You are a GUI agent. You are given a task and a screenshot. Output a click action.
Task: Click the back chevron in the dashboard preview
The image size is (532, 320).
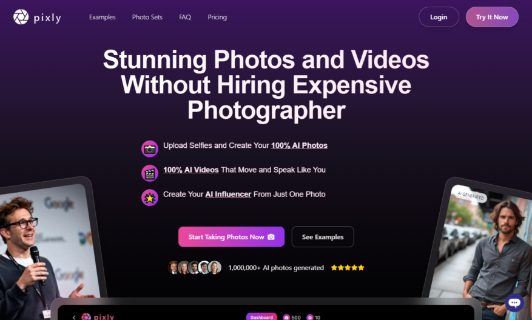point(74,318)
